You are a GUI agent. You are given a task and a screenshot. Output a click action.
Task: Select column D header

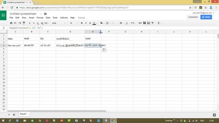pos(70,32)
